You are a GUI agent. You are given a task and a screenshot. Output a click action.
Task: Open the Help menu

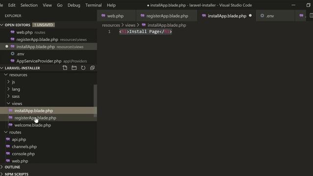click(111, 5)
